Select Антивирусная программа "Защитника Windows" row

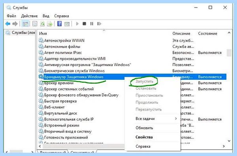coord(88,65)
